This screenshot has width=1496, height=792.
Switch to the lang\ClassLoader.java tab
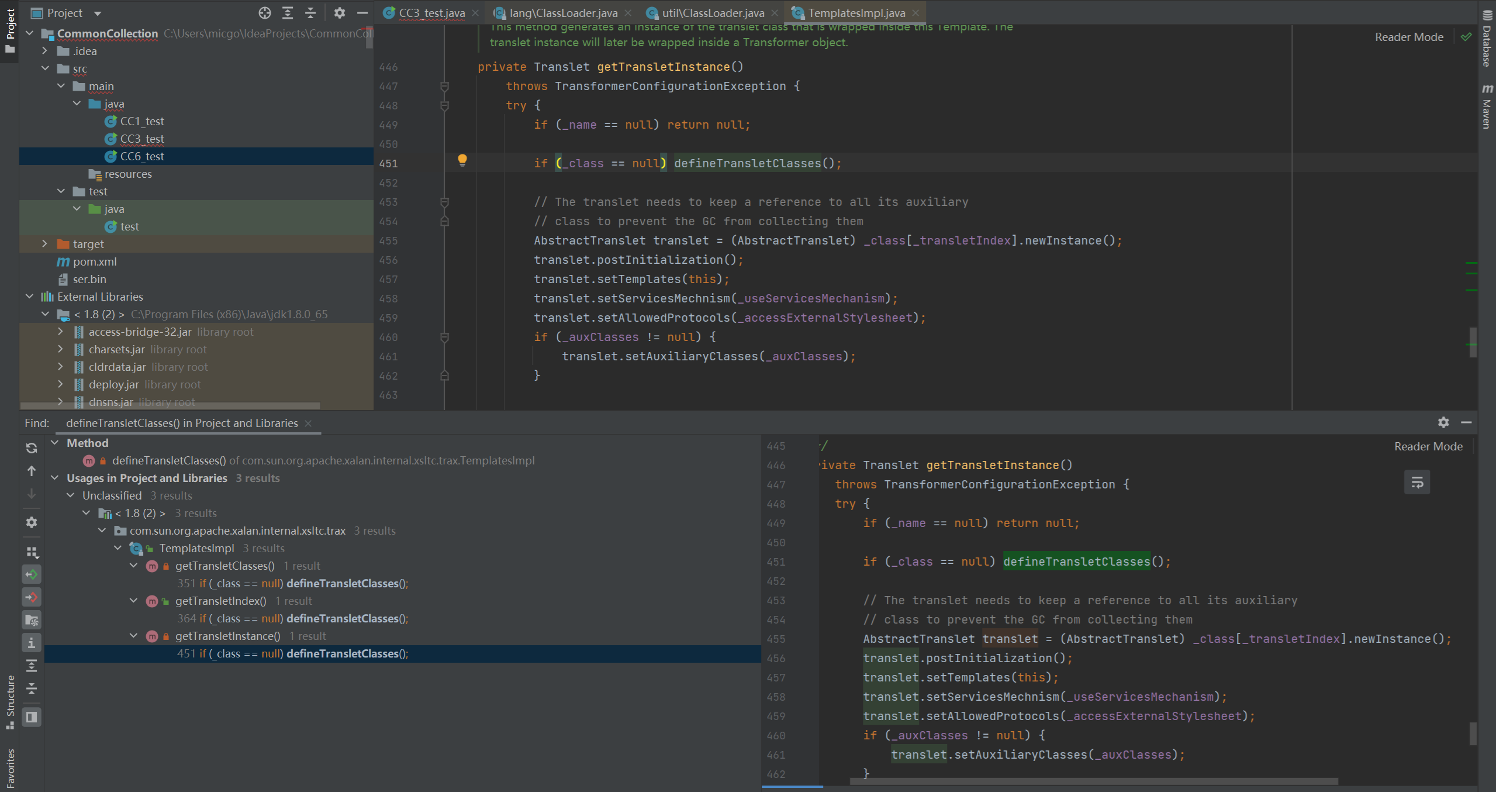coord(563,13)
